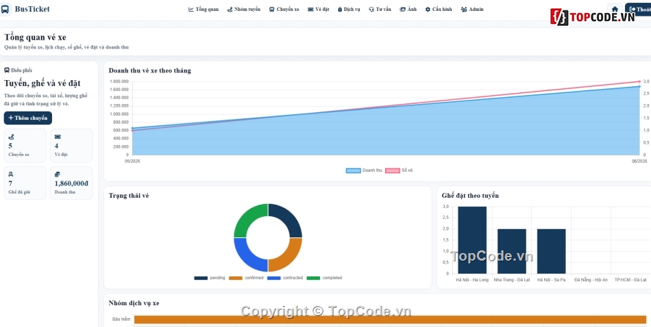This screenshot has height=327, width=651.
Task: Click the Doanh thu vé xe theo tháng title
Action: click(150, 70)
